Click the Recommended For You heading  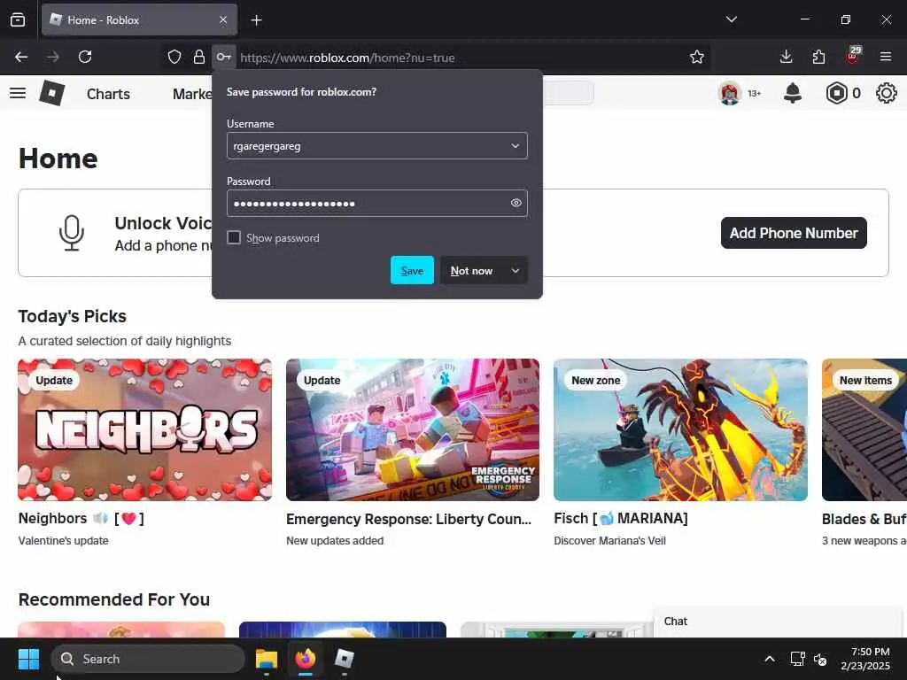tap(114, 599)
